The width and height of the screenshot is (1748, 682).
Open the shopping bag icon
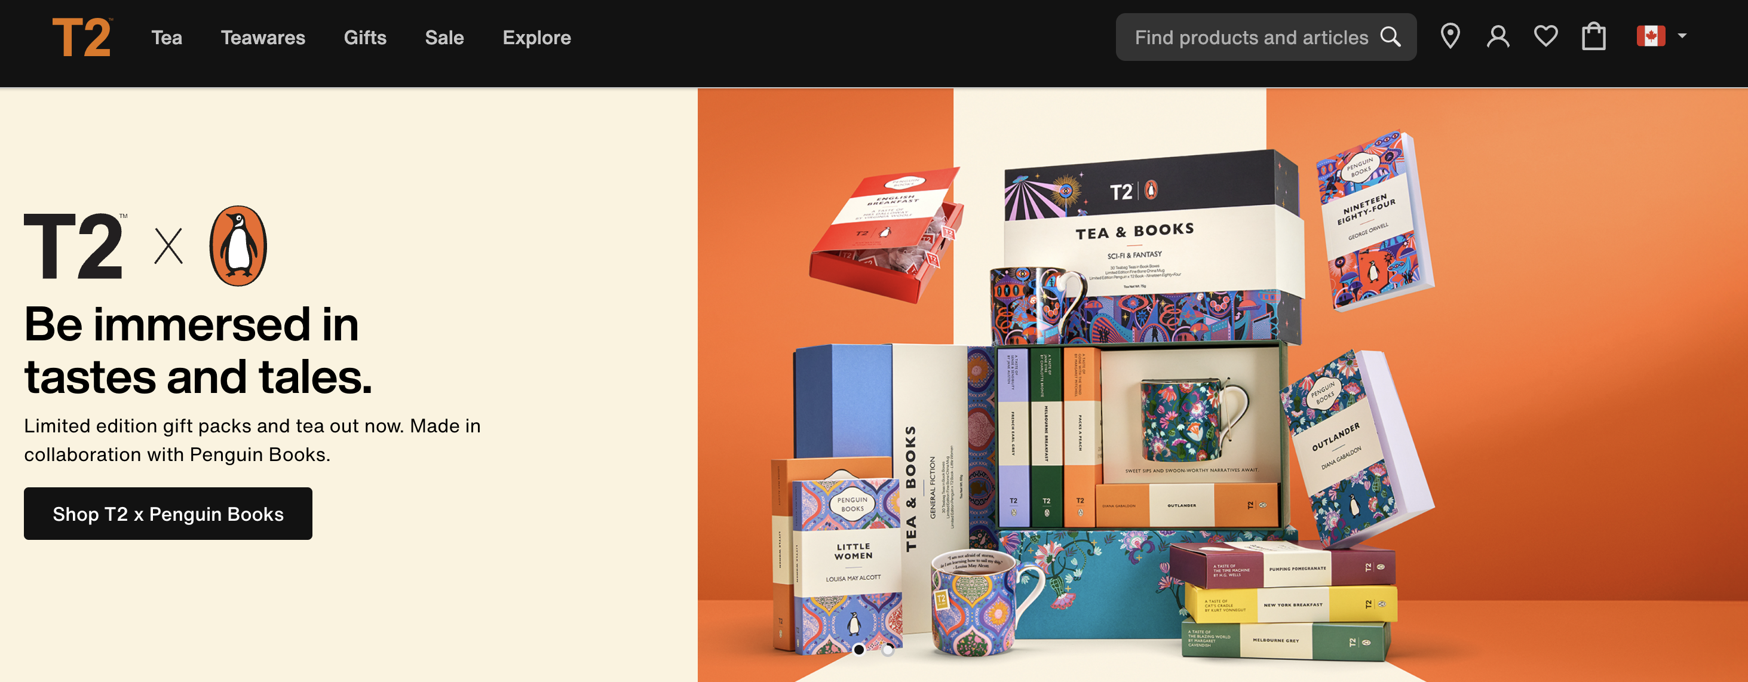click(x=1593, y=36)
